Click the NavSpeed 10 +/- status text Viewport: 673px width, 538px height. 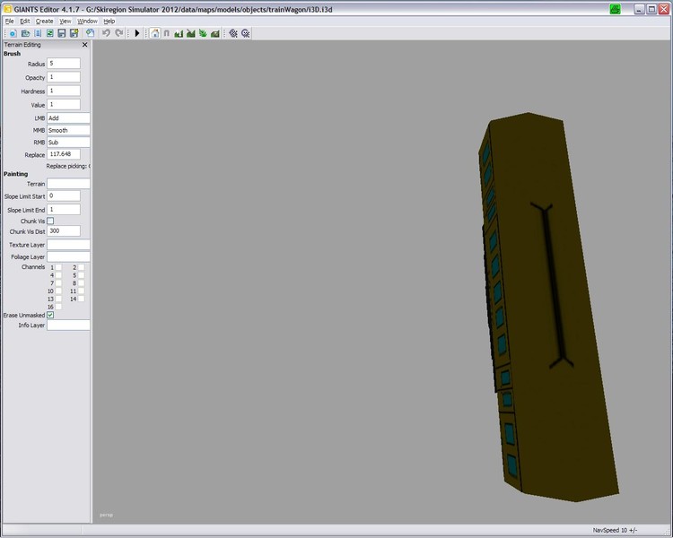tap(615, 530)
